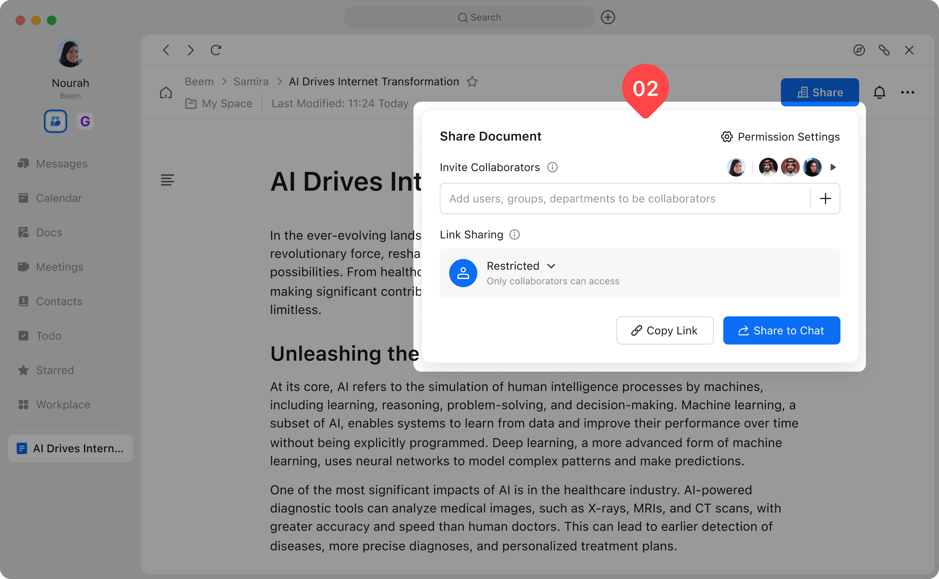Click the Copy Link button
939x579 pixels.
pyautogui.click(x=664, y=330)
